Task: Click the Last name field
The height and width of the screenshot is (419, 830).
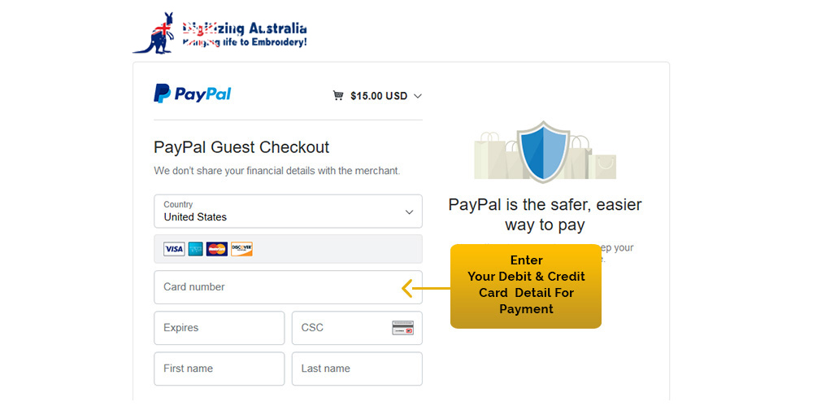Action: click(x=357, y=369)
